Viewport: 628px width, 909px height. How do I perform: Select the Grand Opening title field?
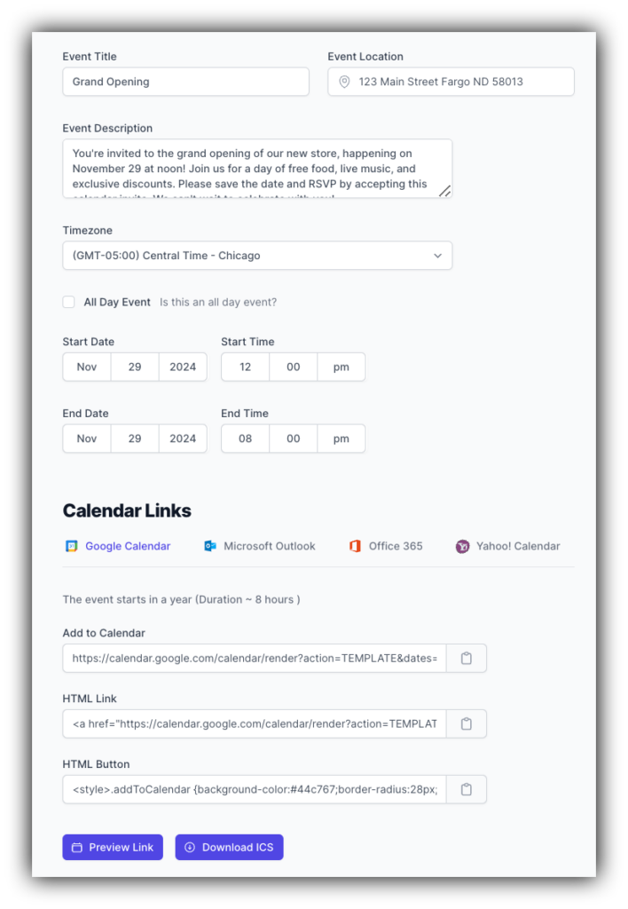point(185,81)
